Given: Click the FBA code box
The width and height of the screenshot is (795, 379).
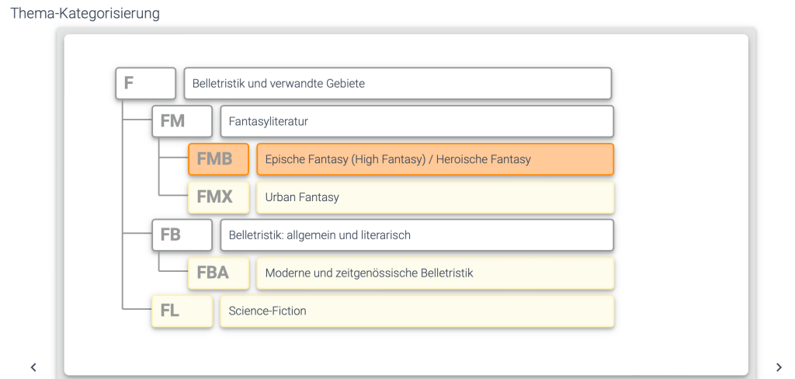Looking at the screenshot, I should coord(218,273).
